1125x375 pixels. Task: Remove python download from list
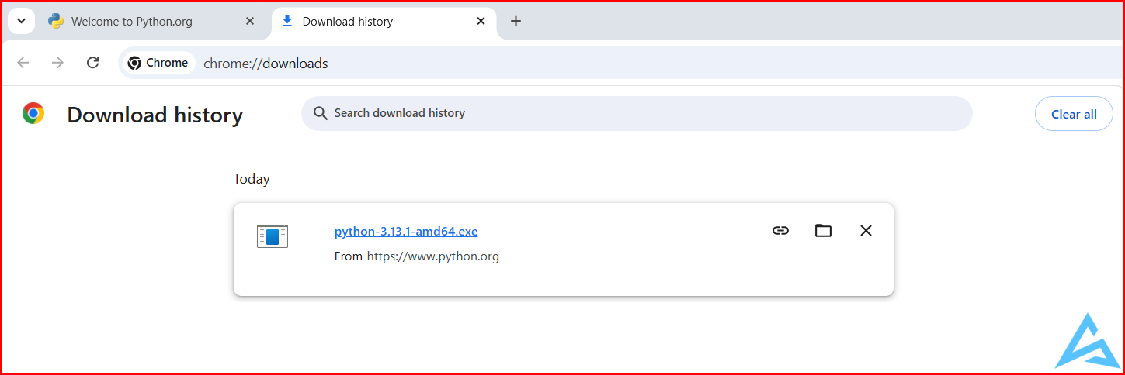click(x=866, y=230)
